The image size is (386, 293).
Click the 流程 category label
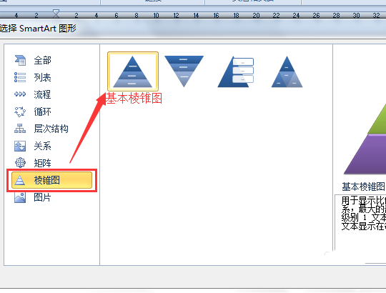[x=42, y=94]
